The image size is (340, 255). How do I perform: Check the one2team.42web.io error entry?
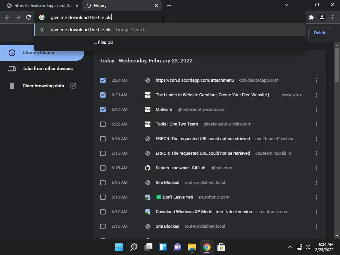tap(103, 139)
